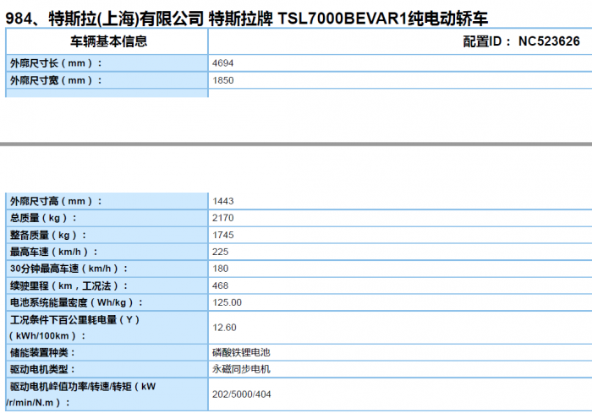This screenshot has height=413, width=592.
Task: Click the page heading '984、特斯拉(上海)有限公司'
Action: [x=105, y=18]
